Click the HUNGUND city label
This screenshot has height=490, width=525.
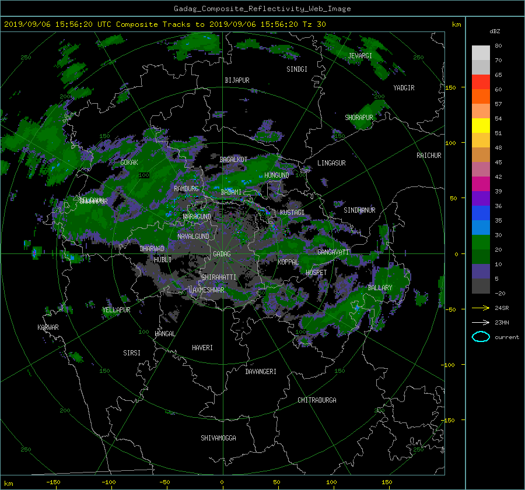276,175
